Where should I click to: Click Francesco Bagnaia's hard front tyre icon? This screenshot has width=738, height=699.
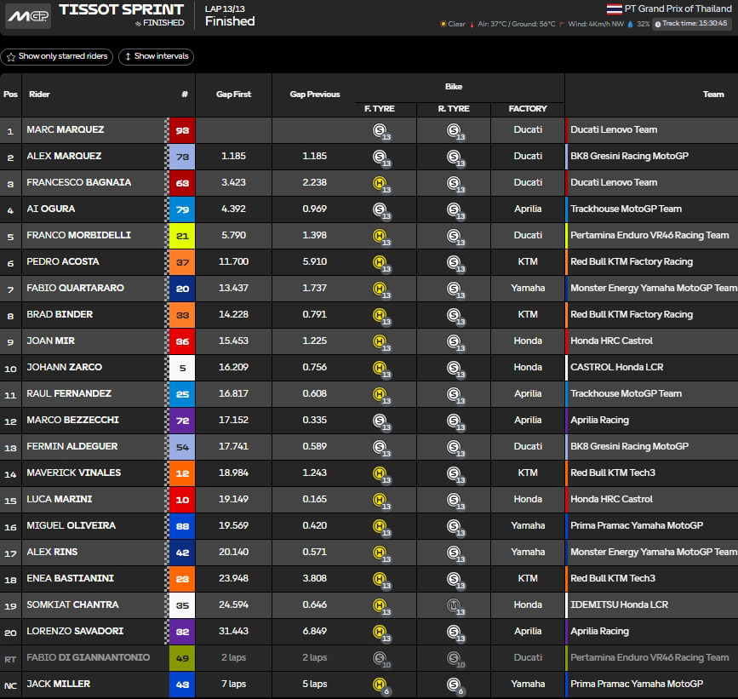pos(380,183)
